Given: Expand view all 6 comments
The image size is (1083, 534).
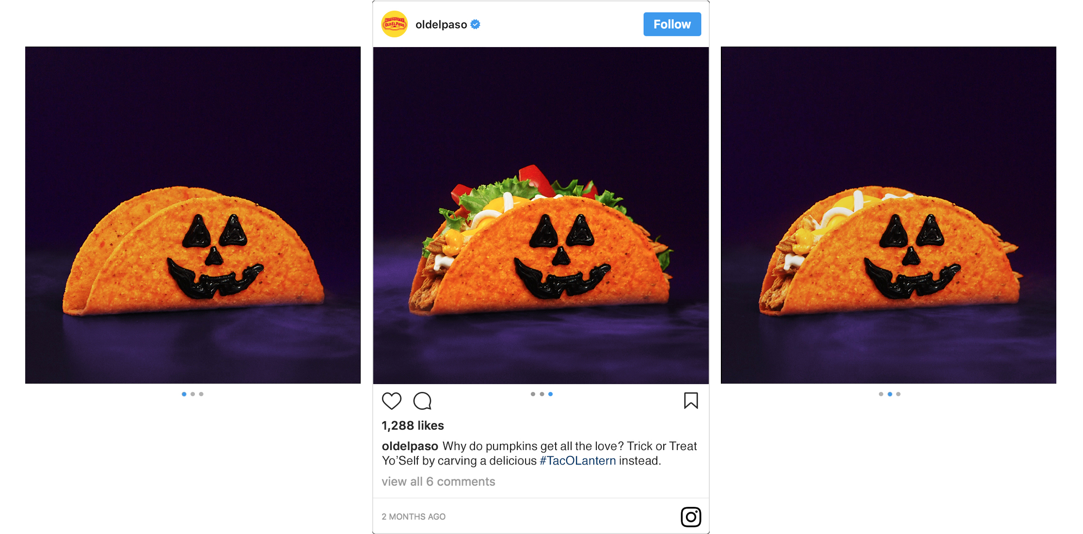Looking at the screenshot, I should pyautogui.click(x=438, y=482).
